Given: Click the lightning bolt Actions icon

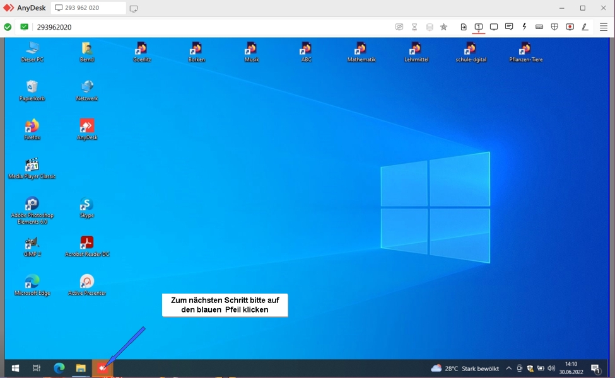Looking at the screenshot, I should [x=524, y=27].
